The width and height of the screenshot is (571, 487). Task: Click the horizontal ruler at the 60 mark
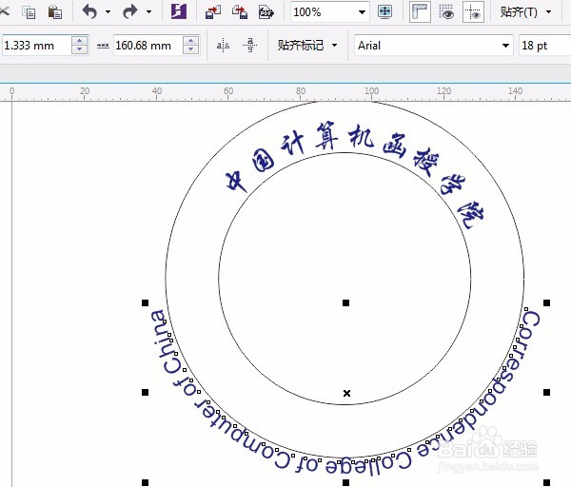[228, 91]
